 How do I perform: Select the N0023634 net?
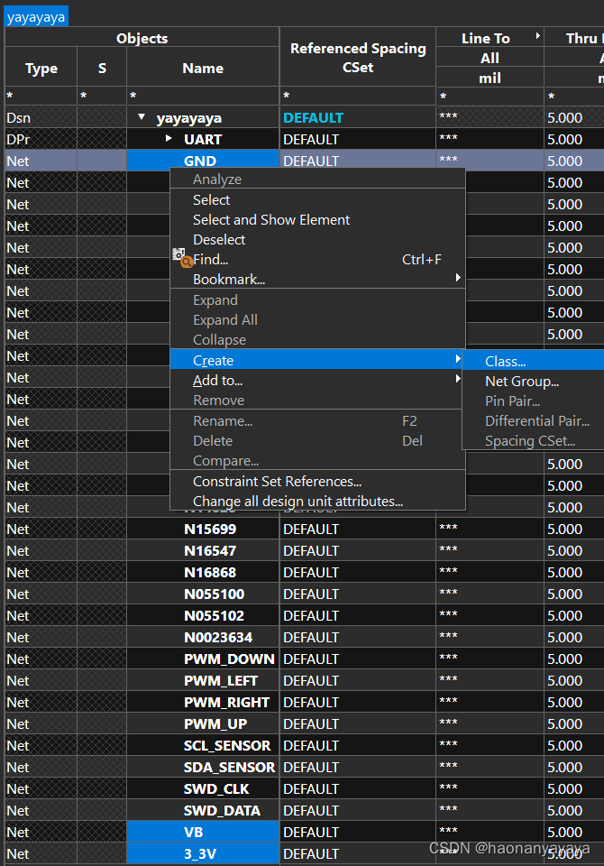(x=203, y=638)
